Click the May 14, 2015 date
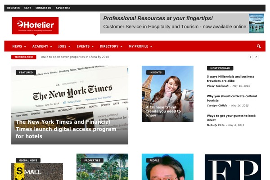Viewport: 270px width, 180px height. click(x=240, y=106)
